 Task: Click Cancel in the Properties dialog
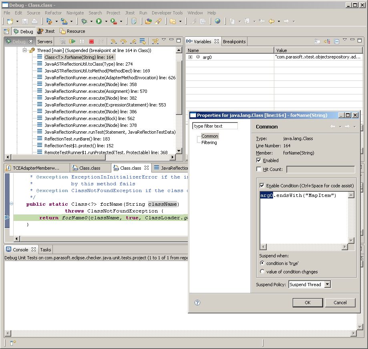point(340,303)
